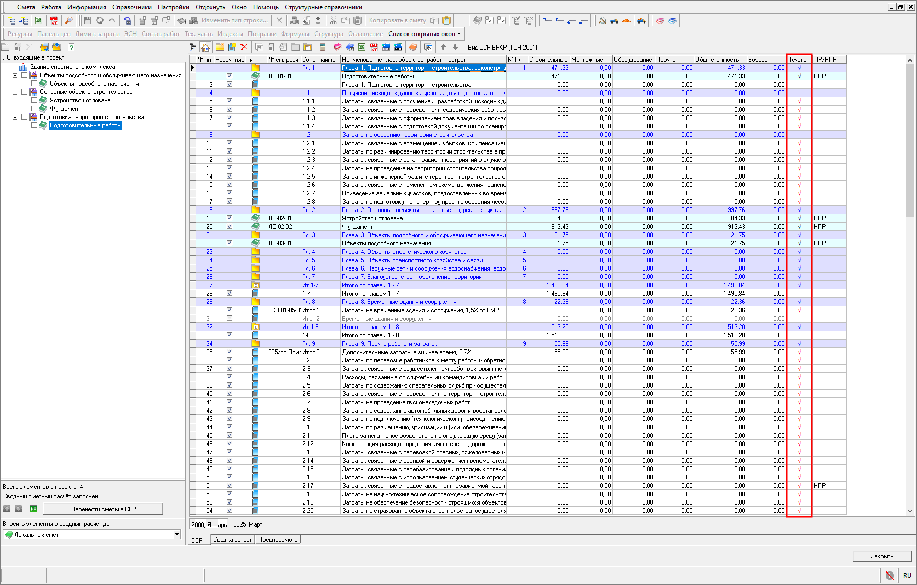Click the PDF export icon in top toolbar
The image size is (917, 585).
pos(53,20)
